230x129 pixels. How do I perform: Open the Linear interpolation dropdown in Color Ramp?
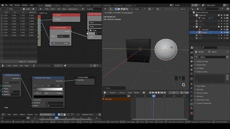tap(59, 86)
